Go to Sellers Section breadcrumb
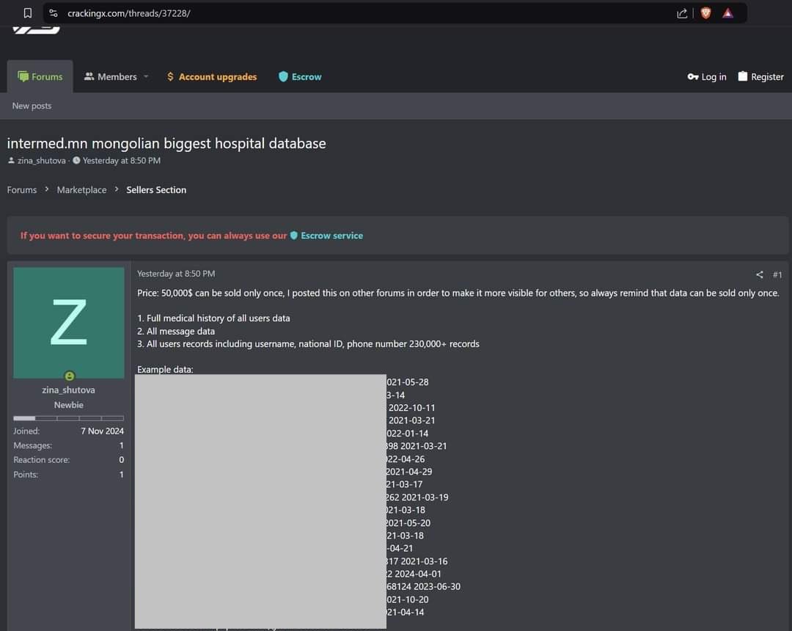 (x=156, y=190)
